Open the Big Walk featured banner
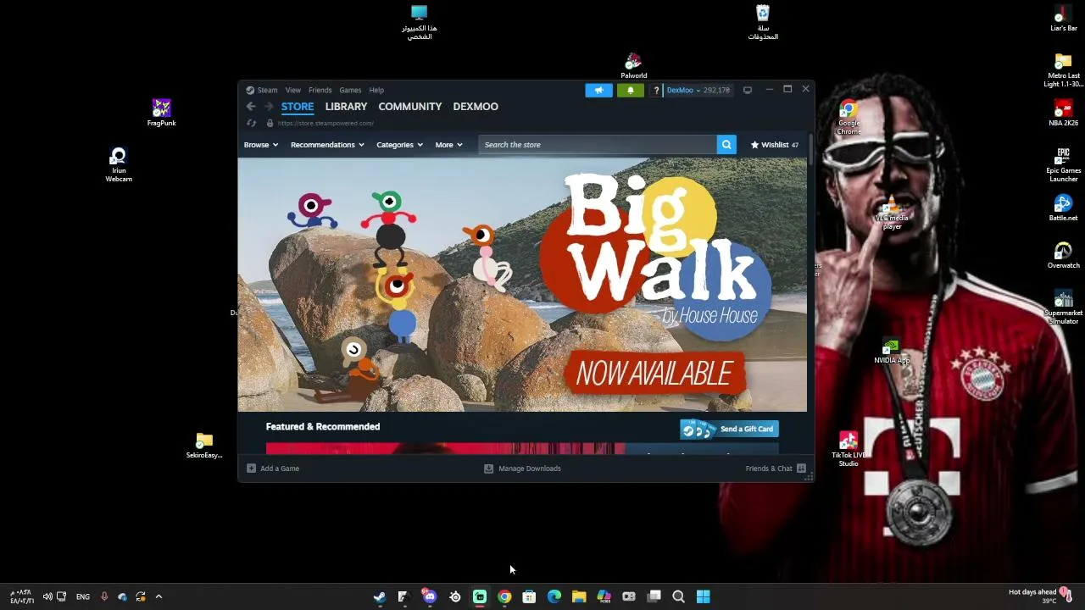Viewport: 1085px width, 610px height. click(x=522, y=285)
